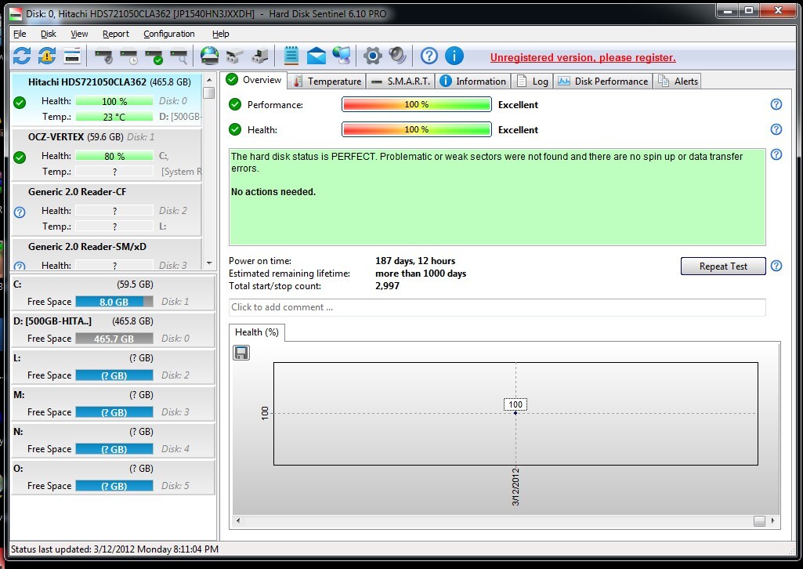Click the help icon beside the Health bar
Screen dimensions: 803x569
coord(776,129)
